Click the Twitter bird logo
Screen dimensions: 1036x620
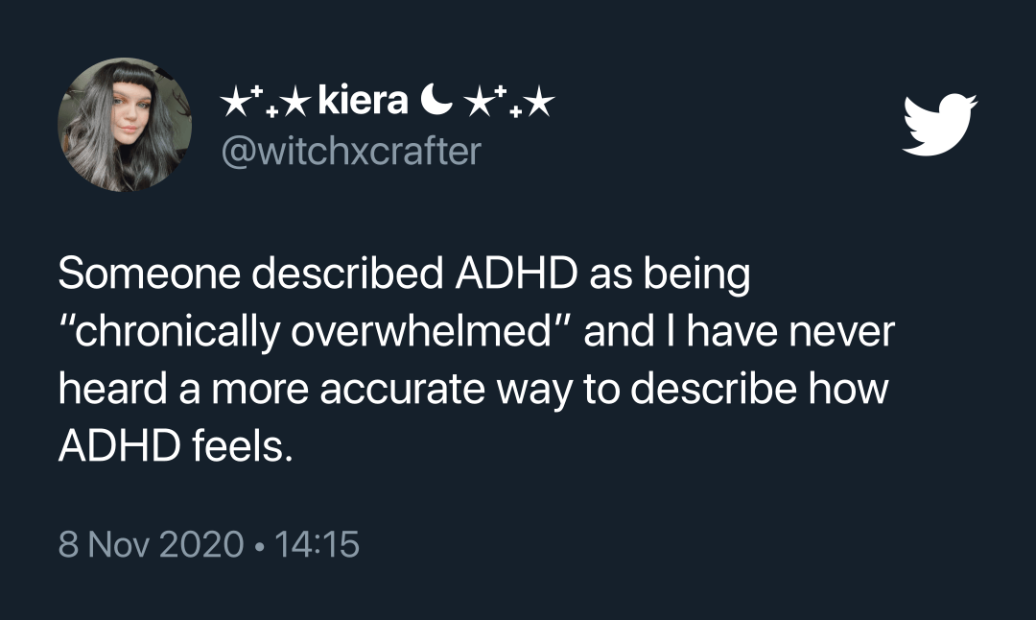click(939, 125)
